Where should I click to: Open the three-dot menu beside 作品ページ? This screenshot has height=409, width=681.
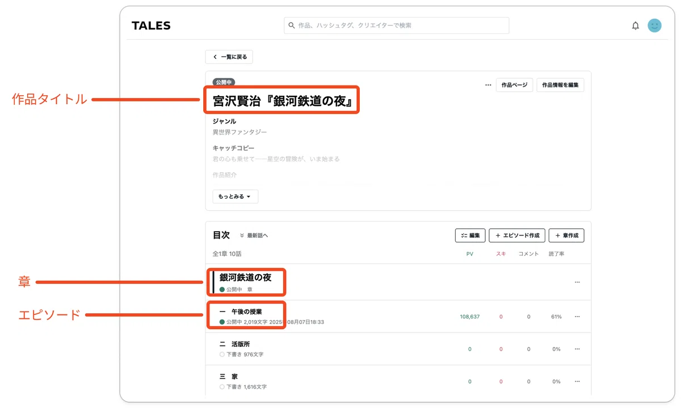point(488,85)
